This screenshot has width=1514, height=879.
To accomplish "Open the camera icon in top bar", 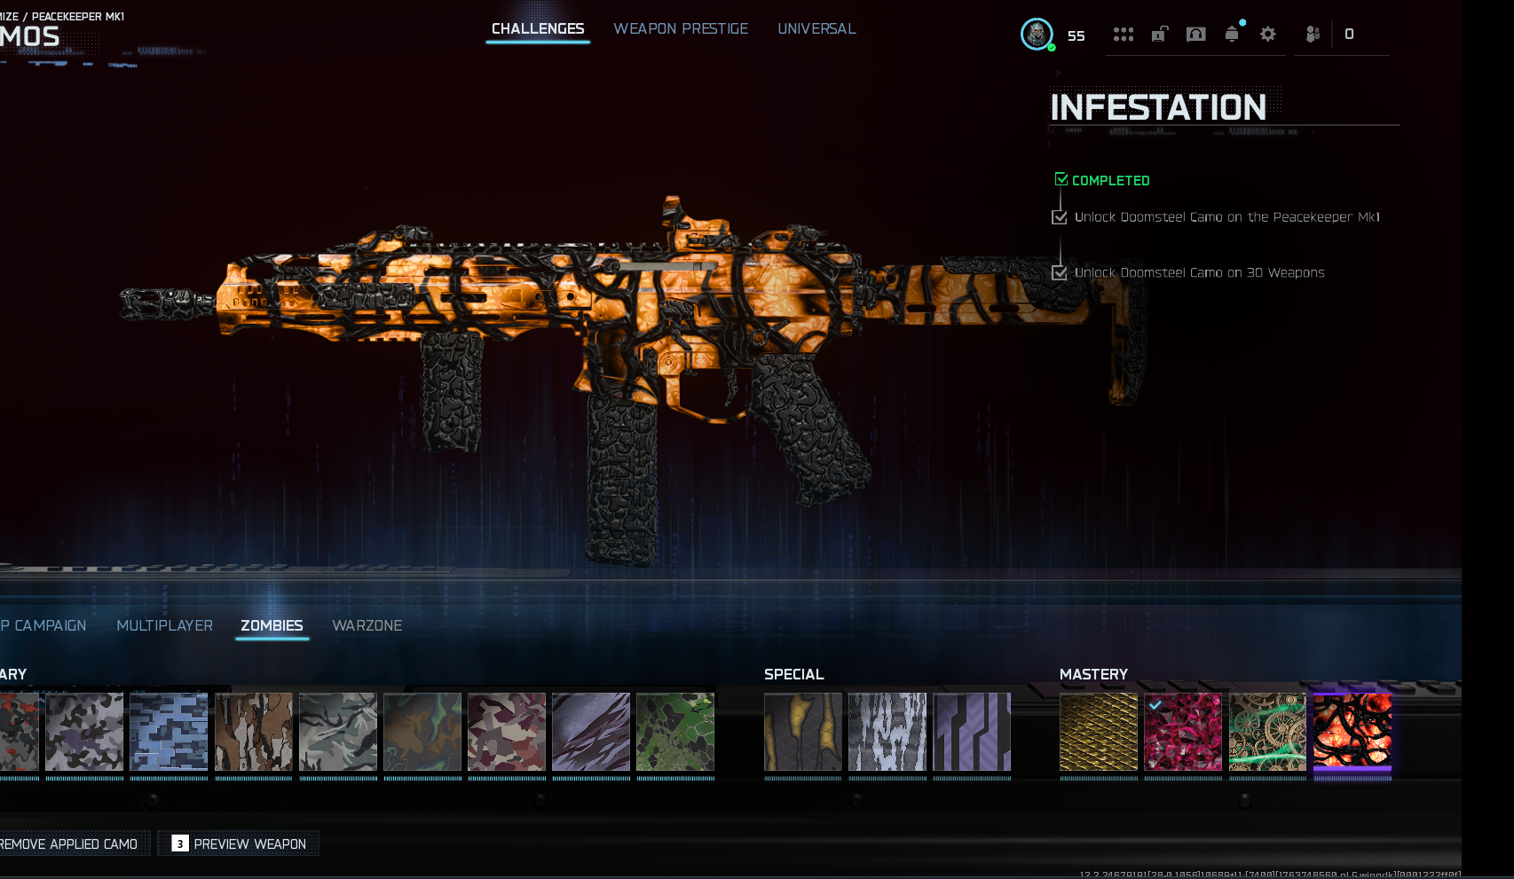I will pyautogui.click(x=1196, y=35).
